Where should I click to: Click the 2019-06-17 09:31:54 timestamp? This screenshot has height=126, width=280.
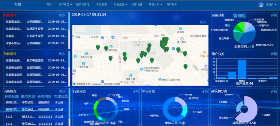(x=89, y=14)
